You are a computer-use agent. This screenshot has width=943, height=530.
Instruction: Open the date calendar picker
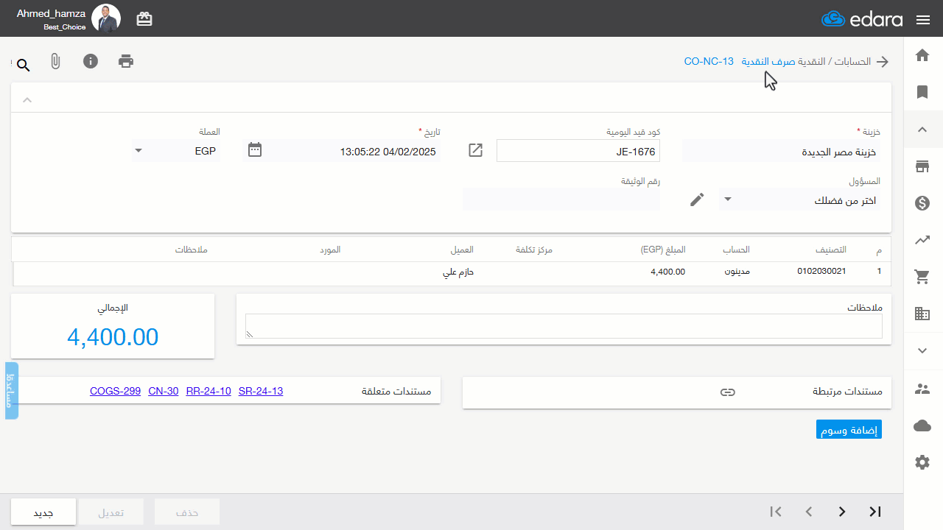click(x=255, y=150)
